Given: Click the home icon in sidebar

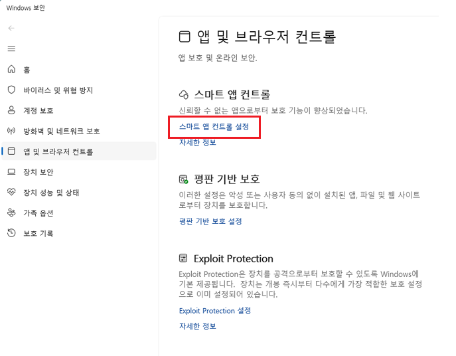Looking at the screenshot, I should [11, 69].
